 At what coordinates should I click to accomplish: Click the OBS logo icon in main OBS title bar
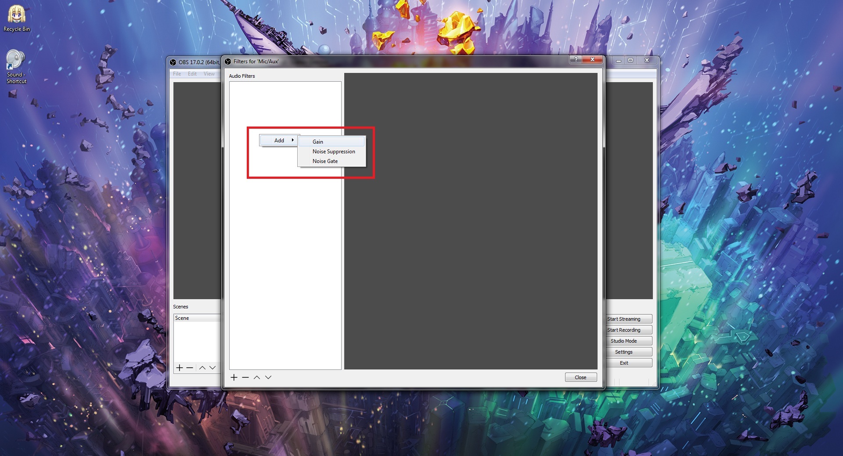click(173, 62)
